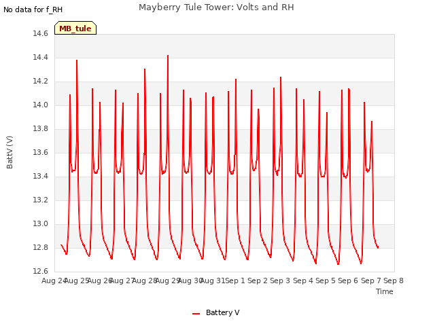Click the Sep 1 x-axis tick label
This screenshot has height=326, width=435.
point(234,280)
